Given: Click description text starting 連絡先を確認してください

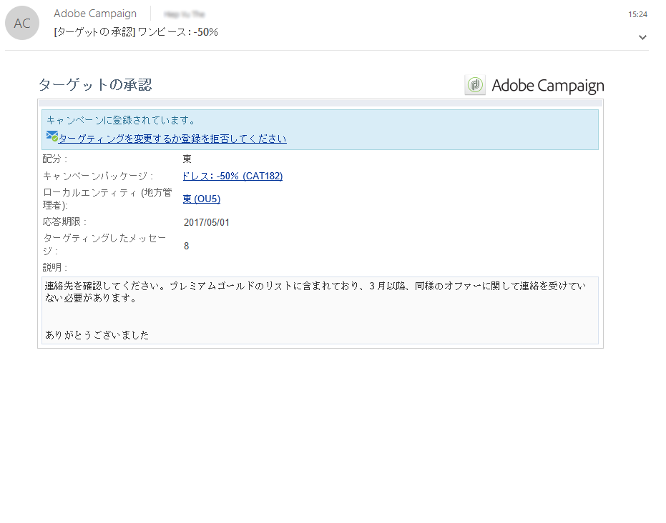Looking at the screenshot, I should pyautogui.click(x=315, y=292).
